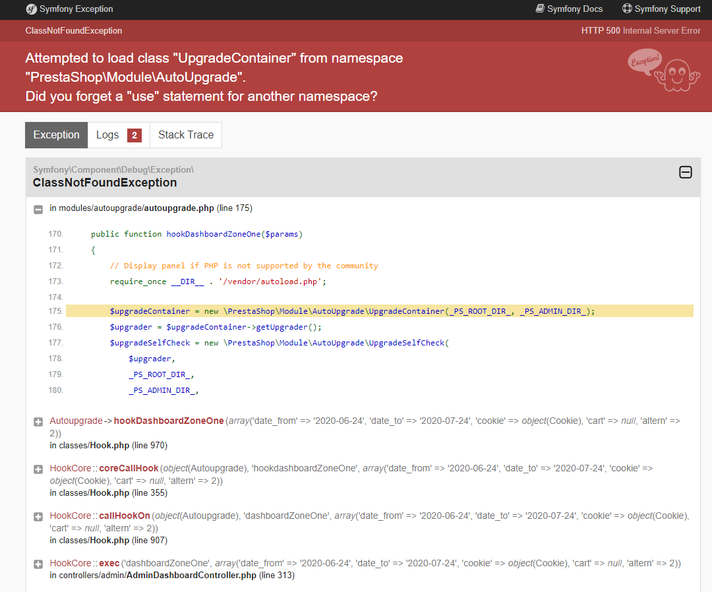This screenshot has width=712, height=592.
Task: Click the red Logs count badge
Action: [134, 135]
